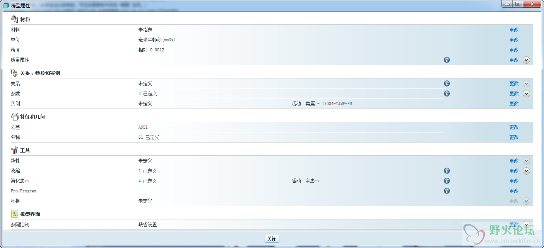Image resolution: width=544 pixels, height=248 pixels.
Task: Expand the 收缩 row details
Action: [526, 171]
